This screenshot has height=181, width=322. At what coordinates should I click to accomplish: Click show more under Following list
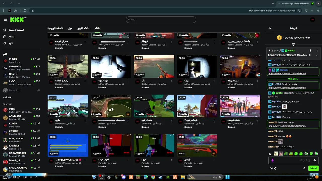pyautogui.click(x=7, y=97)
